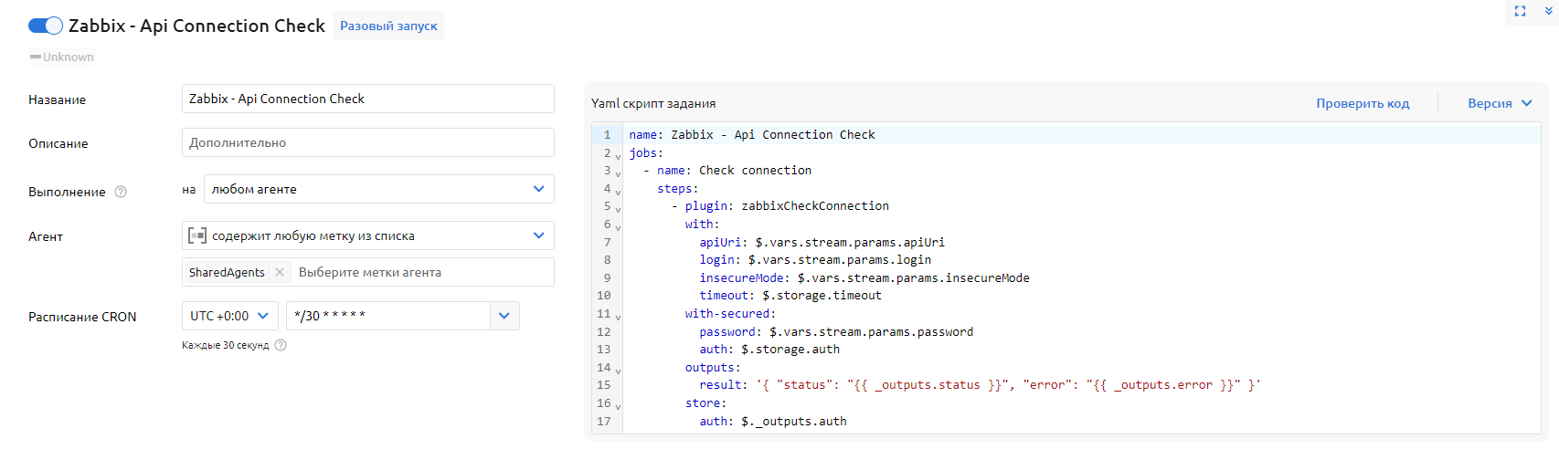Expand the содержит любую метку из списка dropdown
Viewport: 1559px width, 460px height.
538,235
